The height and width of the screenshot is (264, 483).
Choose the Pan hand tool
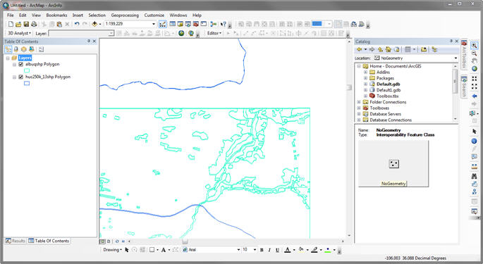tap(474, 61)
